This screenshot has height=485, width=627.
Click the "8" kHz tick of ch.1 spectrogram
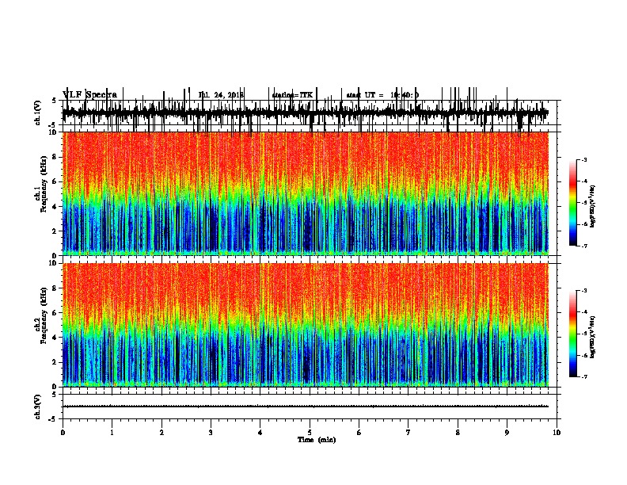tap(55, 157)
